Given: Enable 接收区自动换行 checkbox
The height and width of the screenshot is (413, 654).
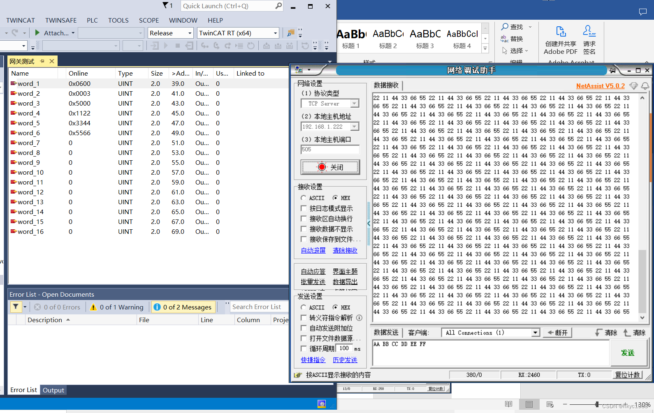Looking at the screenshot, I should click(x=304, y=219).
